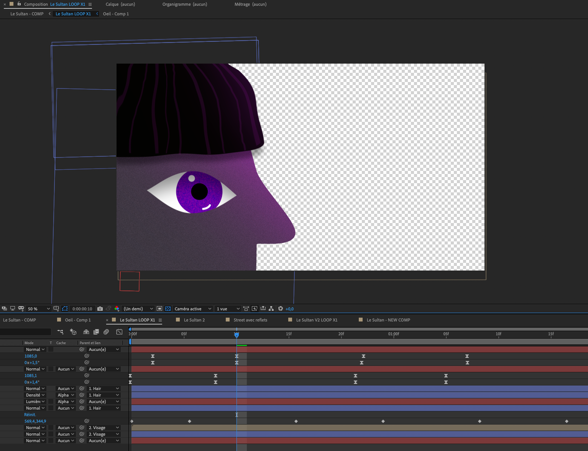Open composition flowchart icon in viewer bar
This screenshot has height=451, width=588.
coord(271,308)
